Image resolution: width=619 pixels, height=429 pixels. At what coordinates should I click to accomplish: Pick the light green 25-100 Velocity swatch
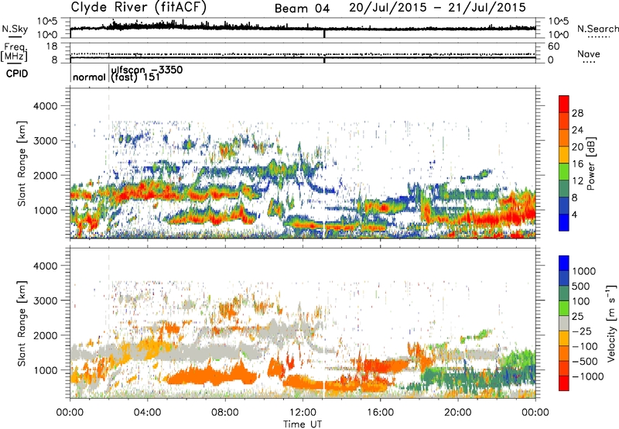click(564, 308)
